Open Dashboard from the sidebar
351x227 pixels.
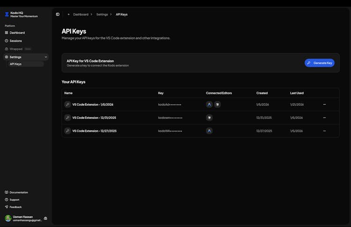[x=17, y=33]
